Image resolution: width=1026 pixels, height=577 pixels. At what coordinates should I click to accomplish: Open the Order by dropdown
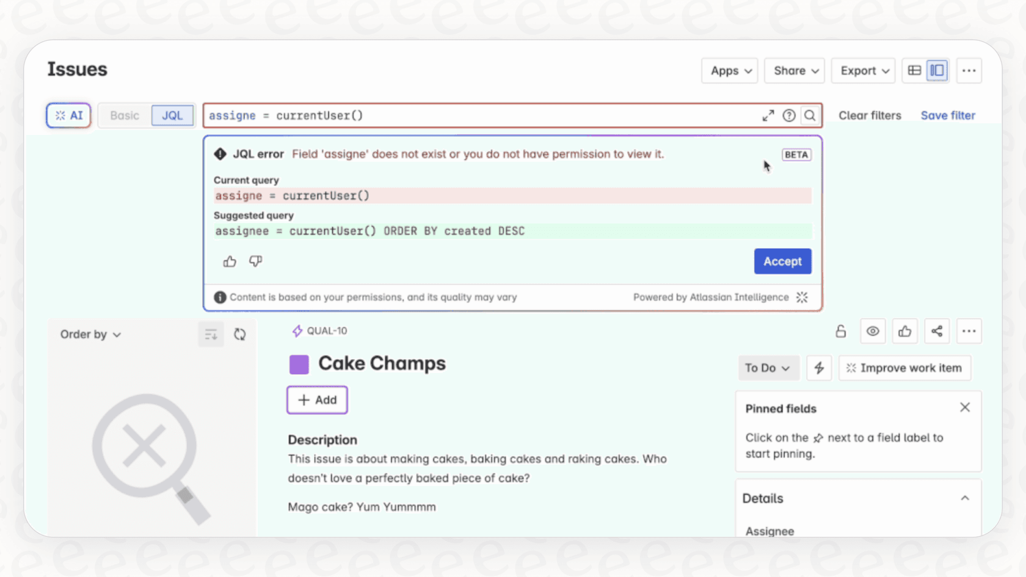click(89, 334)
